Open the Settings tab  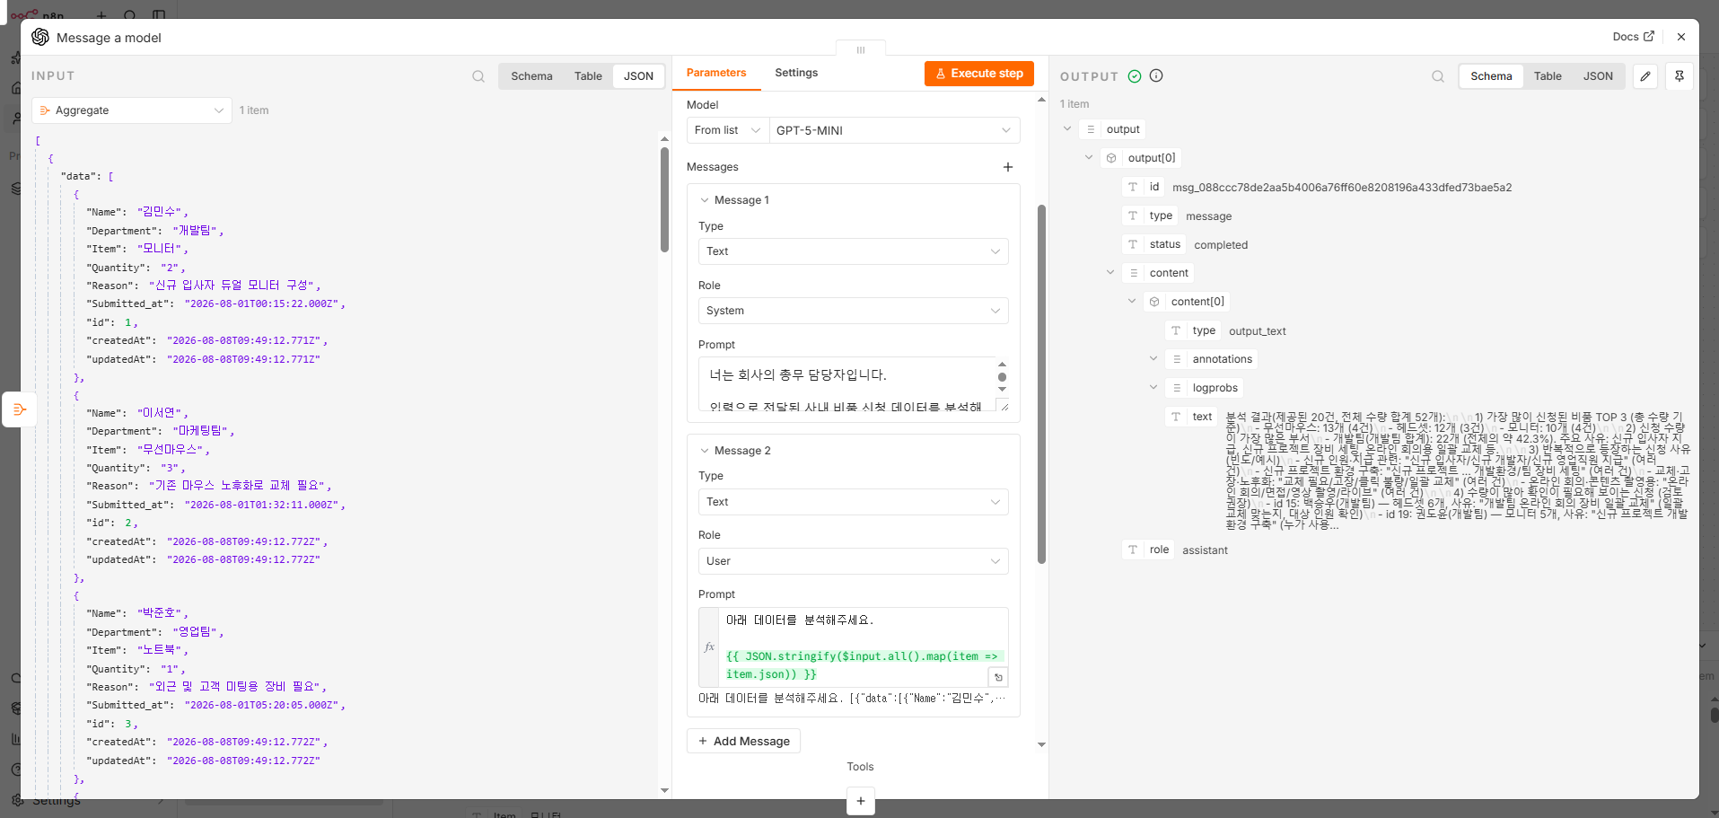(x=796, y=73)
